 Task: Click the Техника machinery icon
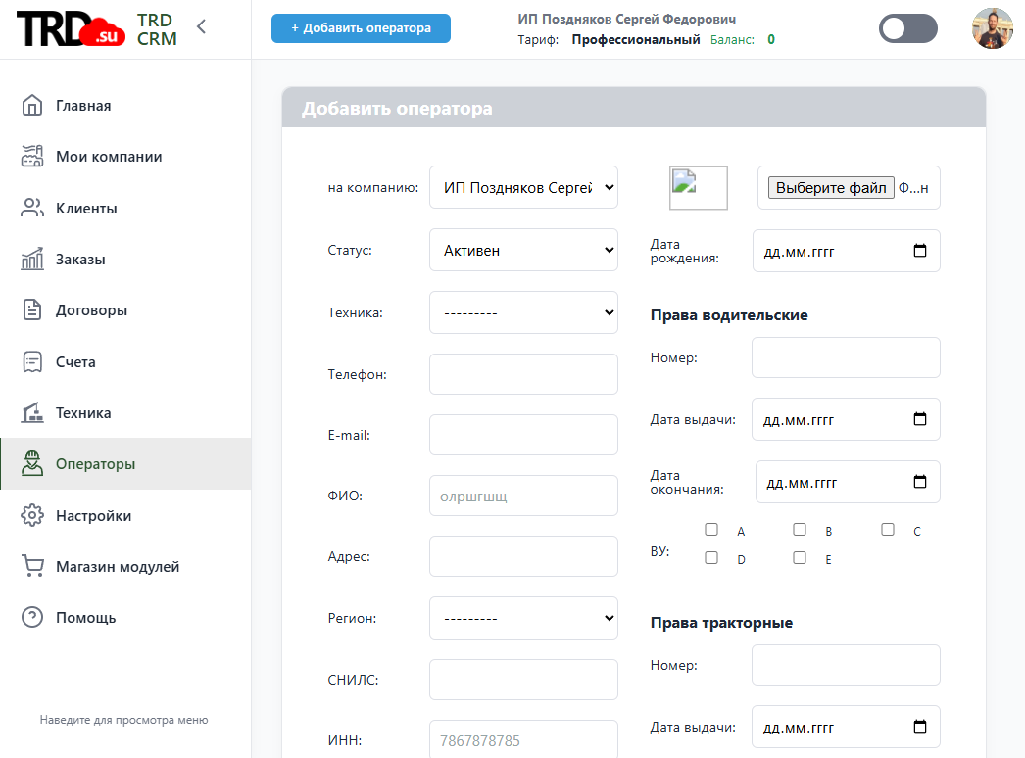[x=32, y=413]
